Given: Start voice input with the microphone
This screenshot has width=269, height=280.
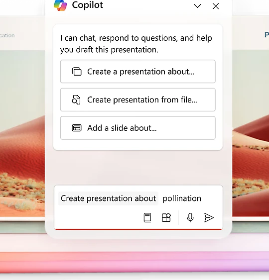Looking at the screenshot, I should click(x=190, y=217).
